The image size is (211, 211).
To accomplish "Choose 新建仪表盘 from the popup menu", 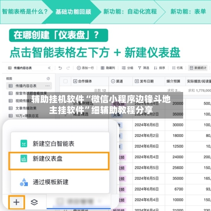I will 59,161.
